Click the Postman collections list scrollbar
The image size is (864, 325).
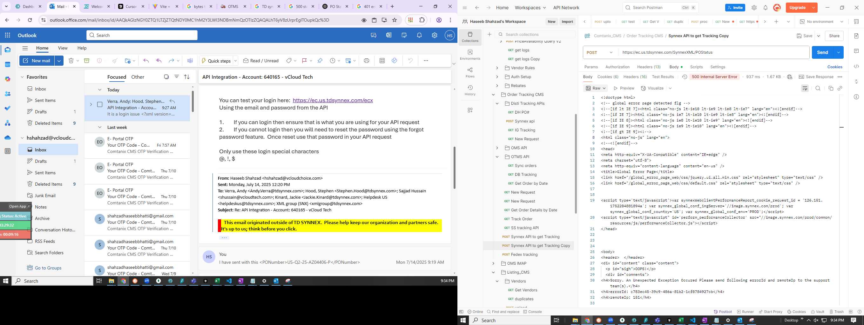[576, 163]
